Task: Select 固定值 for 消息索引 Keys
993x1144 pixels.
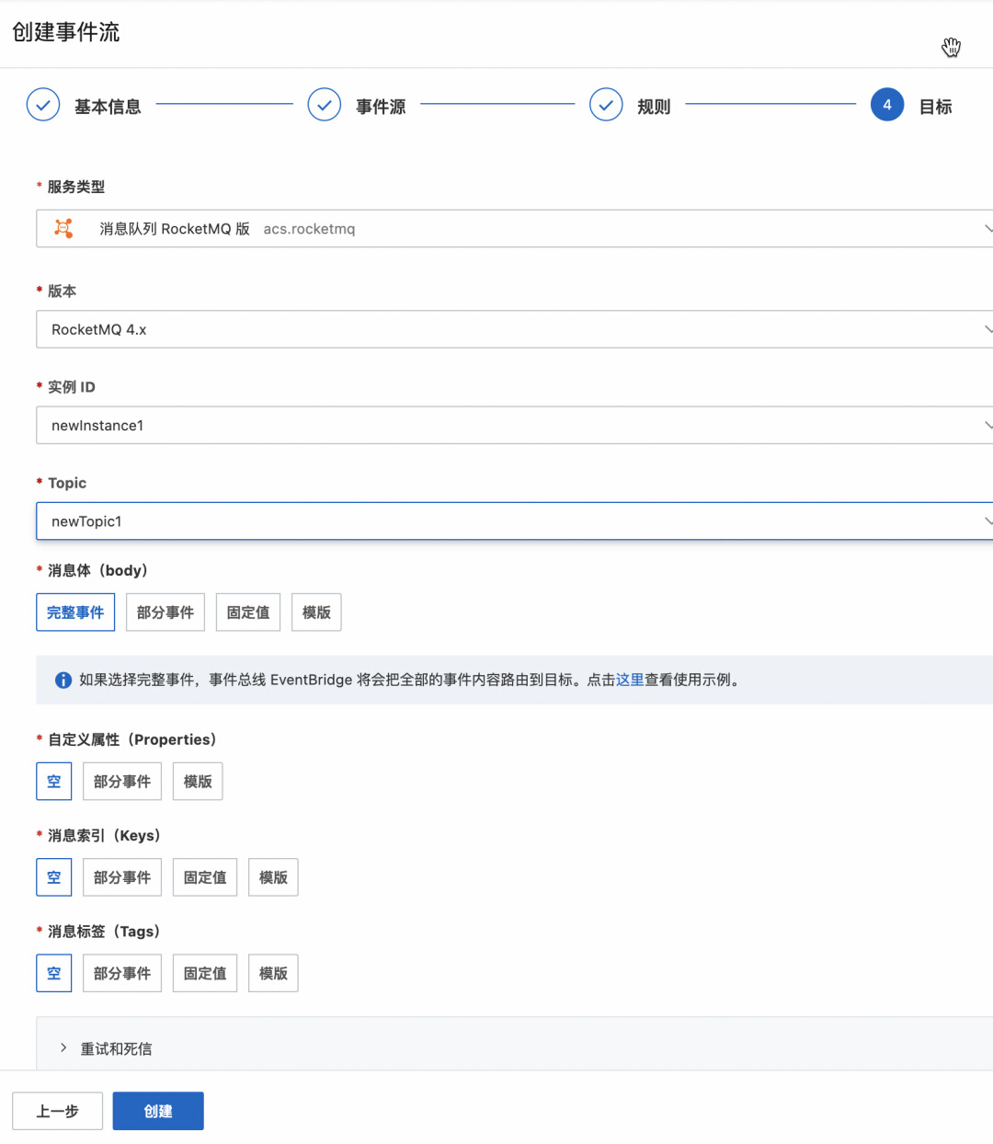Action: pyautogui.click(x=205, y=877)
